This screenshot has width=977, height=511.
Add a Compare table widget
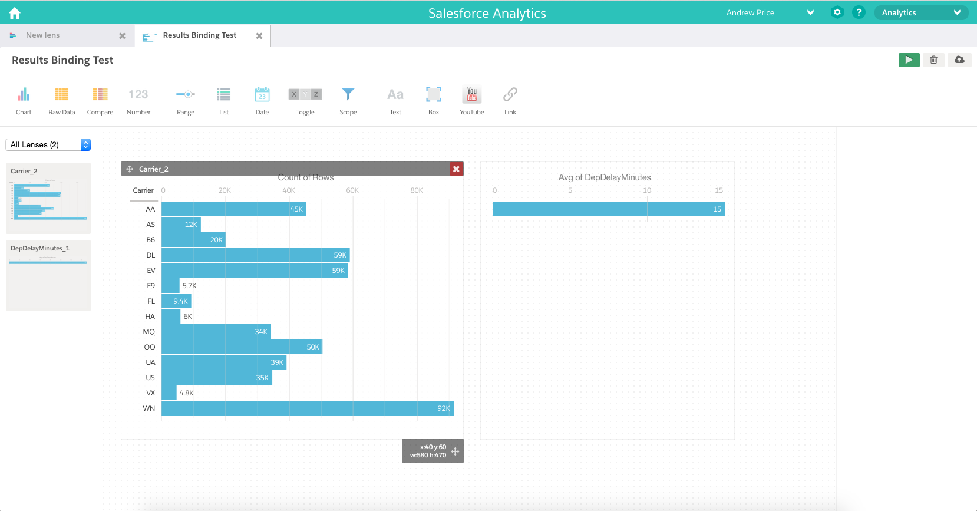pyautogui.click(x=100, y=101)
